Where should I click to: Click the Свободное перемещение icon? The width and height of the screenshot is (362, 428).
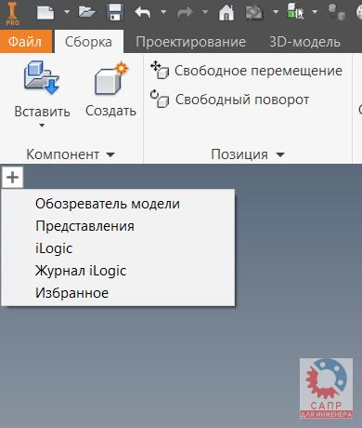(x=160, y=70)
